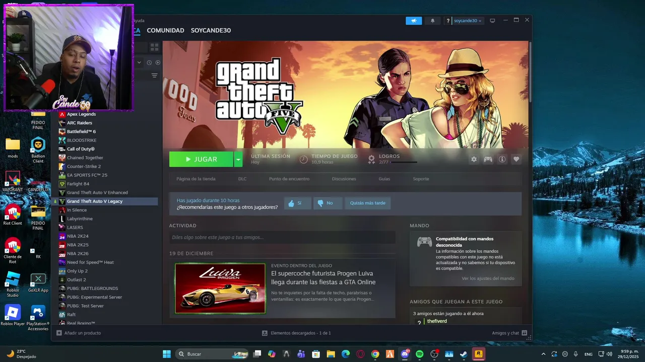
Task: Select Need for Speed Heat entry
Action: pos(90,262)
